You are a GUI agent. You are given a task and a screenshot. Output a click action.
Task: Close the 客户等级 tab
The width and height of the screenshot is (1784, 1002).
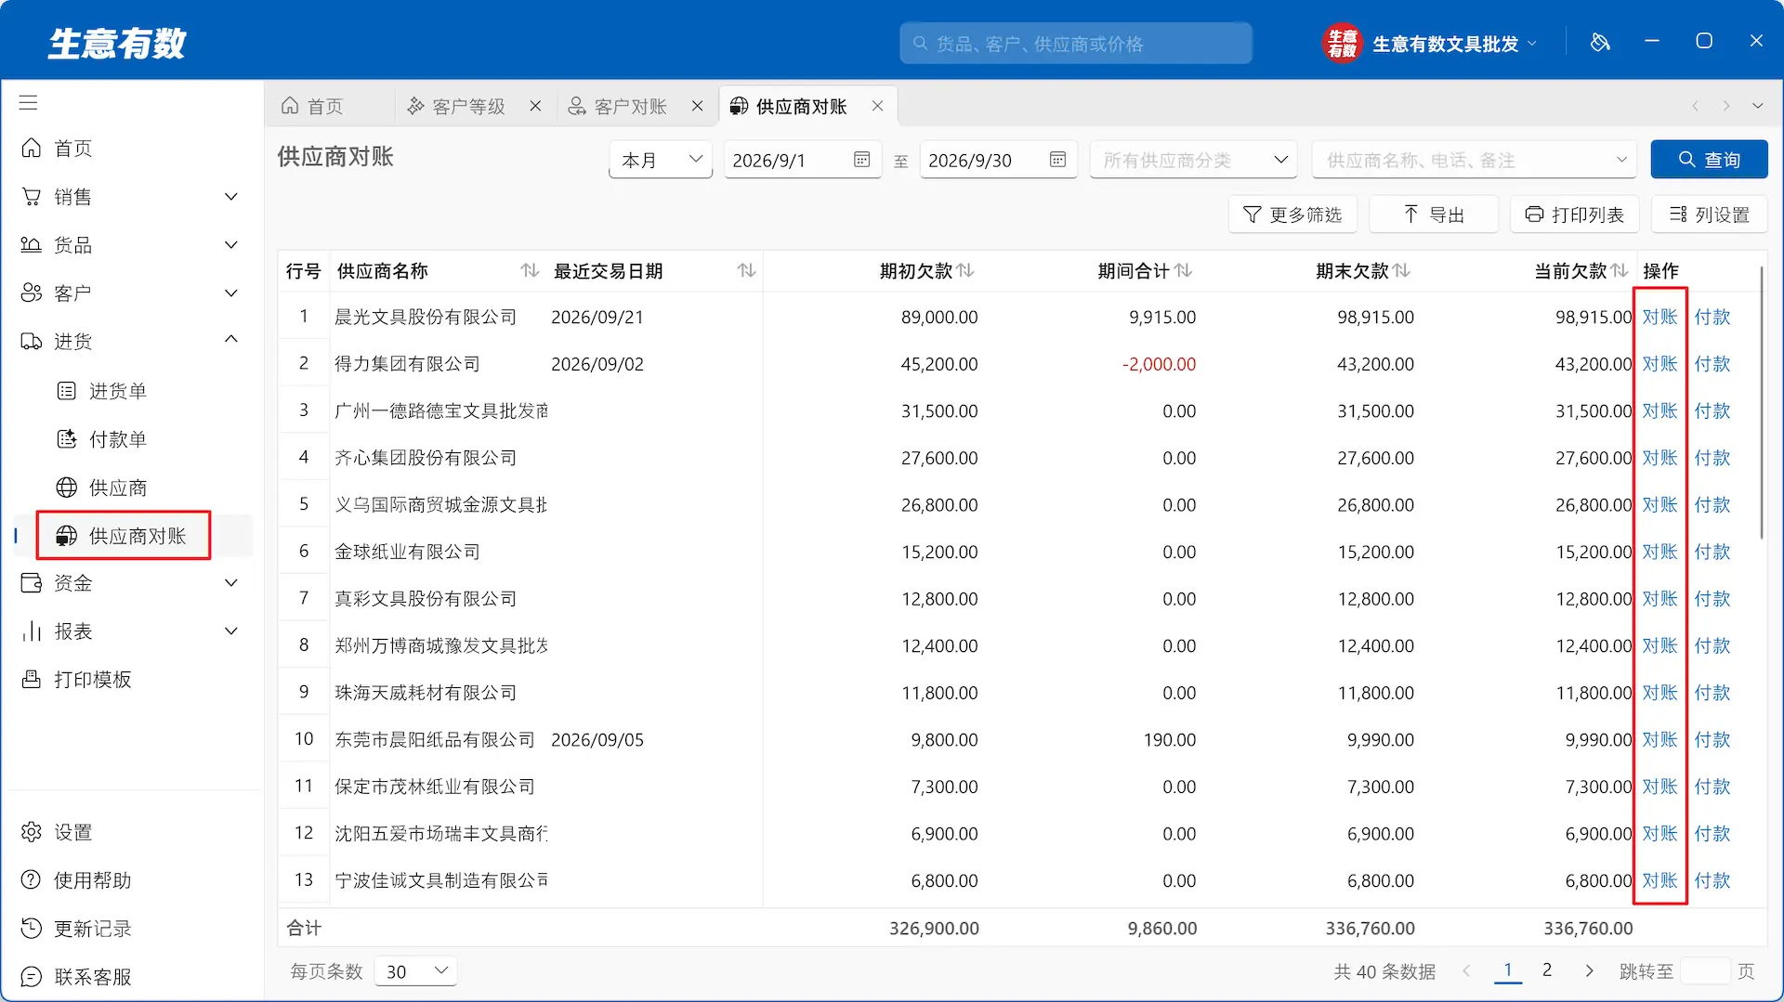click(x=535, y=106)
